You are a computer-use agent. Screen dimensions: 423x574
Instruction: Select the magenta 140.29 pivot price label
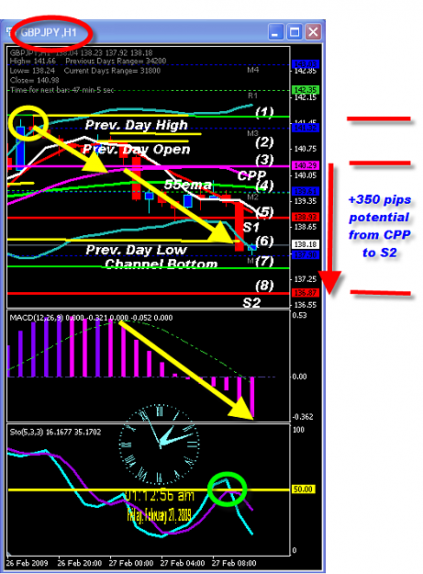(306, 166)
